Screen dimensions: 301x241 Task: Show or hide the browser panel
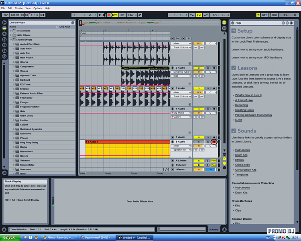[4, 22]
